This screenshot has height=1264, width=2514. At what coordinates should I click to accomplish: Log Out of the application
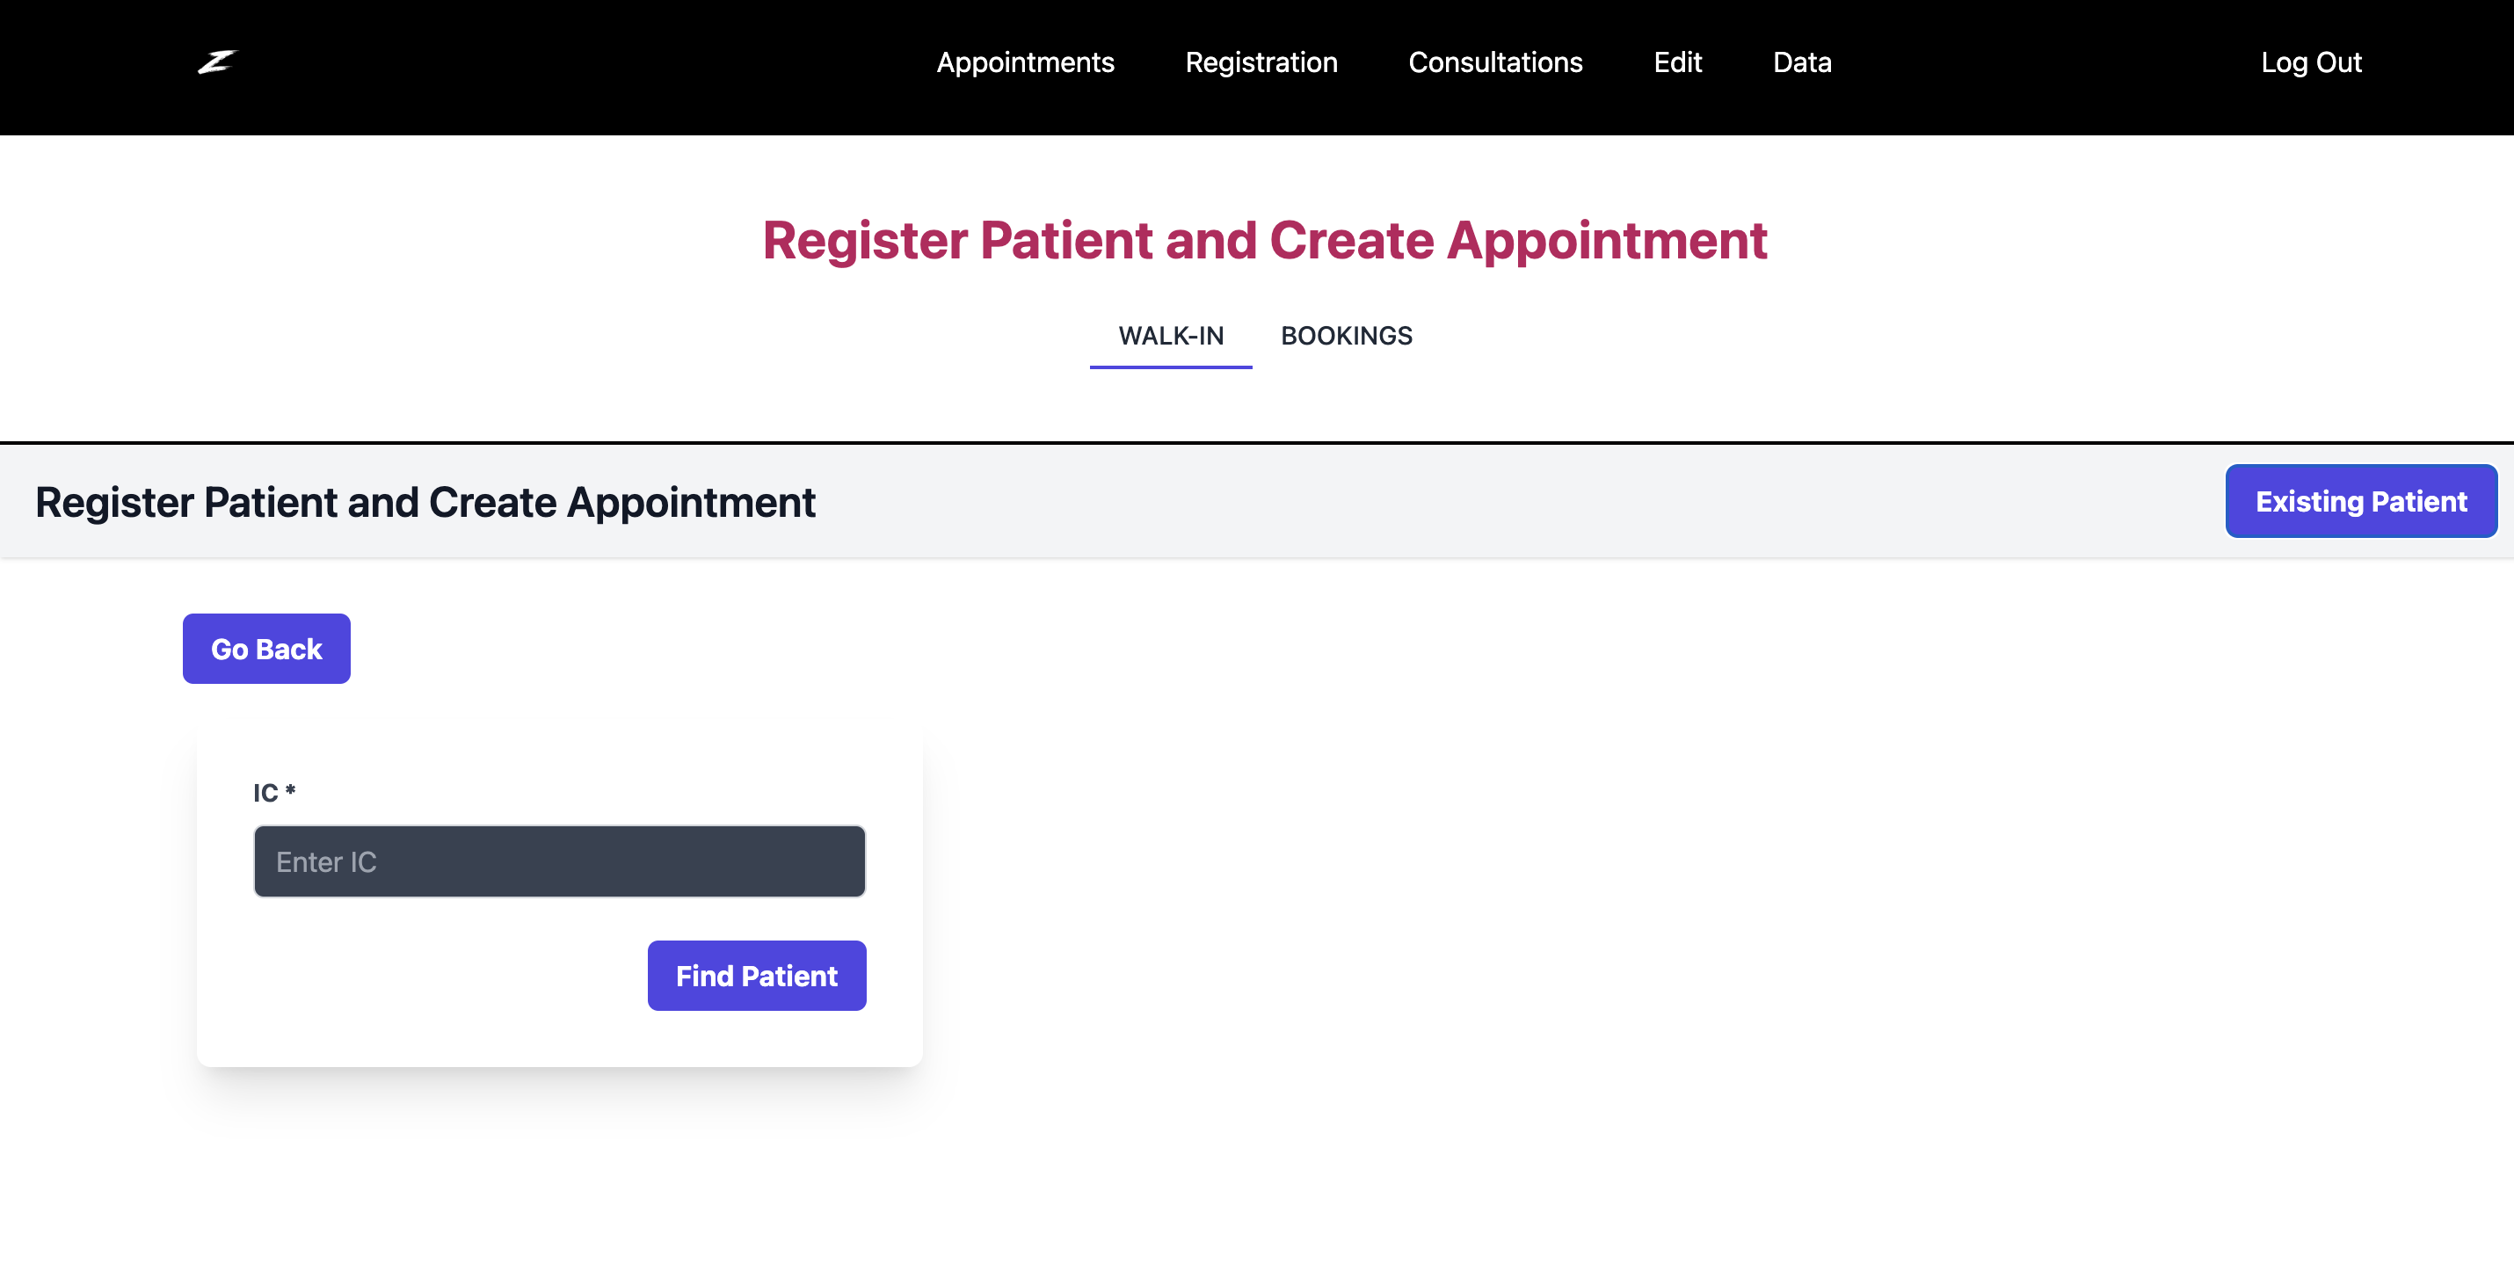coord(2311,62)
